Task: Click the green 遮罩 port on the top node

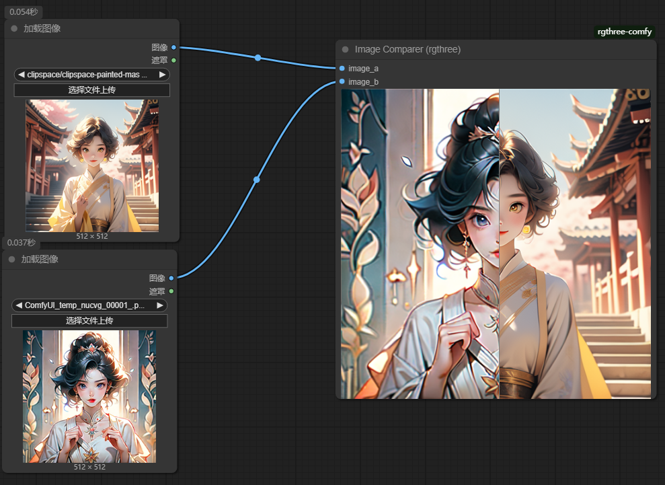Action: tap(173, 60)
